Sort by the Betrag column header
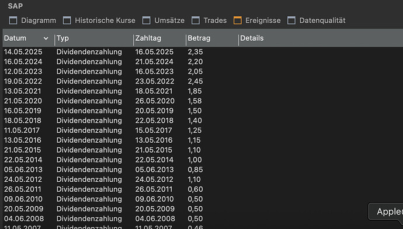The width and height of the screenshot is (403, 229). (212, 38)
